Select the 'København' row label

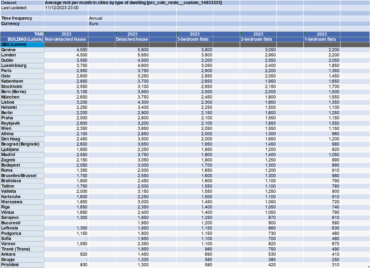(22, 81)
